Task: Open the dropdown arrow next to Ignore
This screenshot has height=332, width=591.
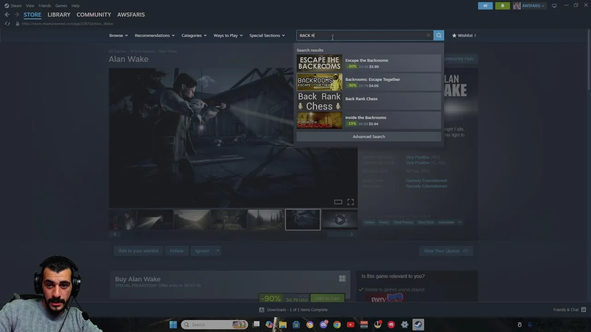Action: pyautogui.click(x=217, y=251)
